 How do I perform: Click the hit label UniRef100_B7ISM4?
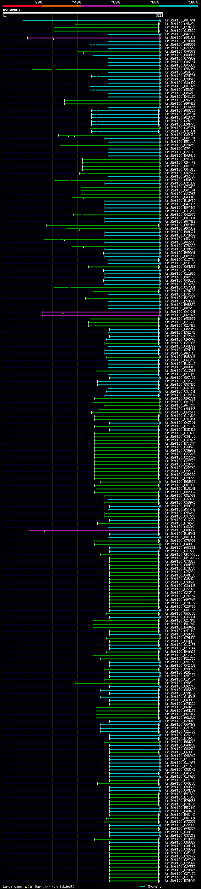[180, 443]
